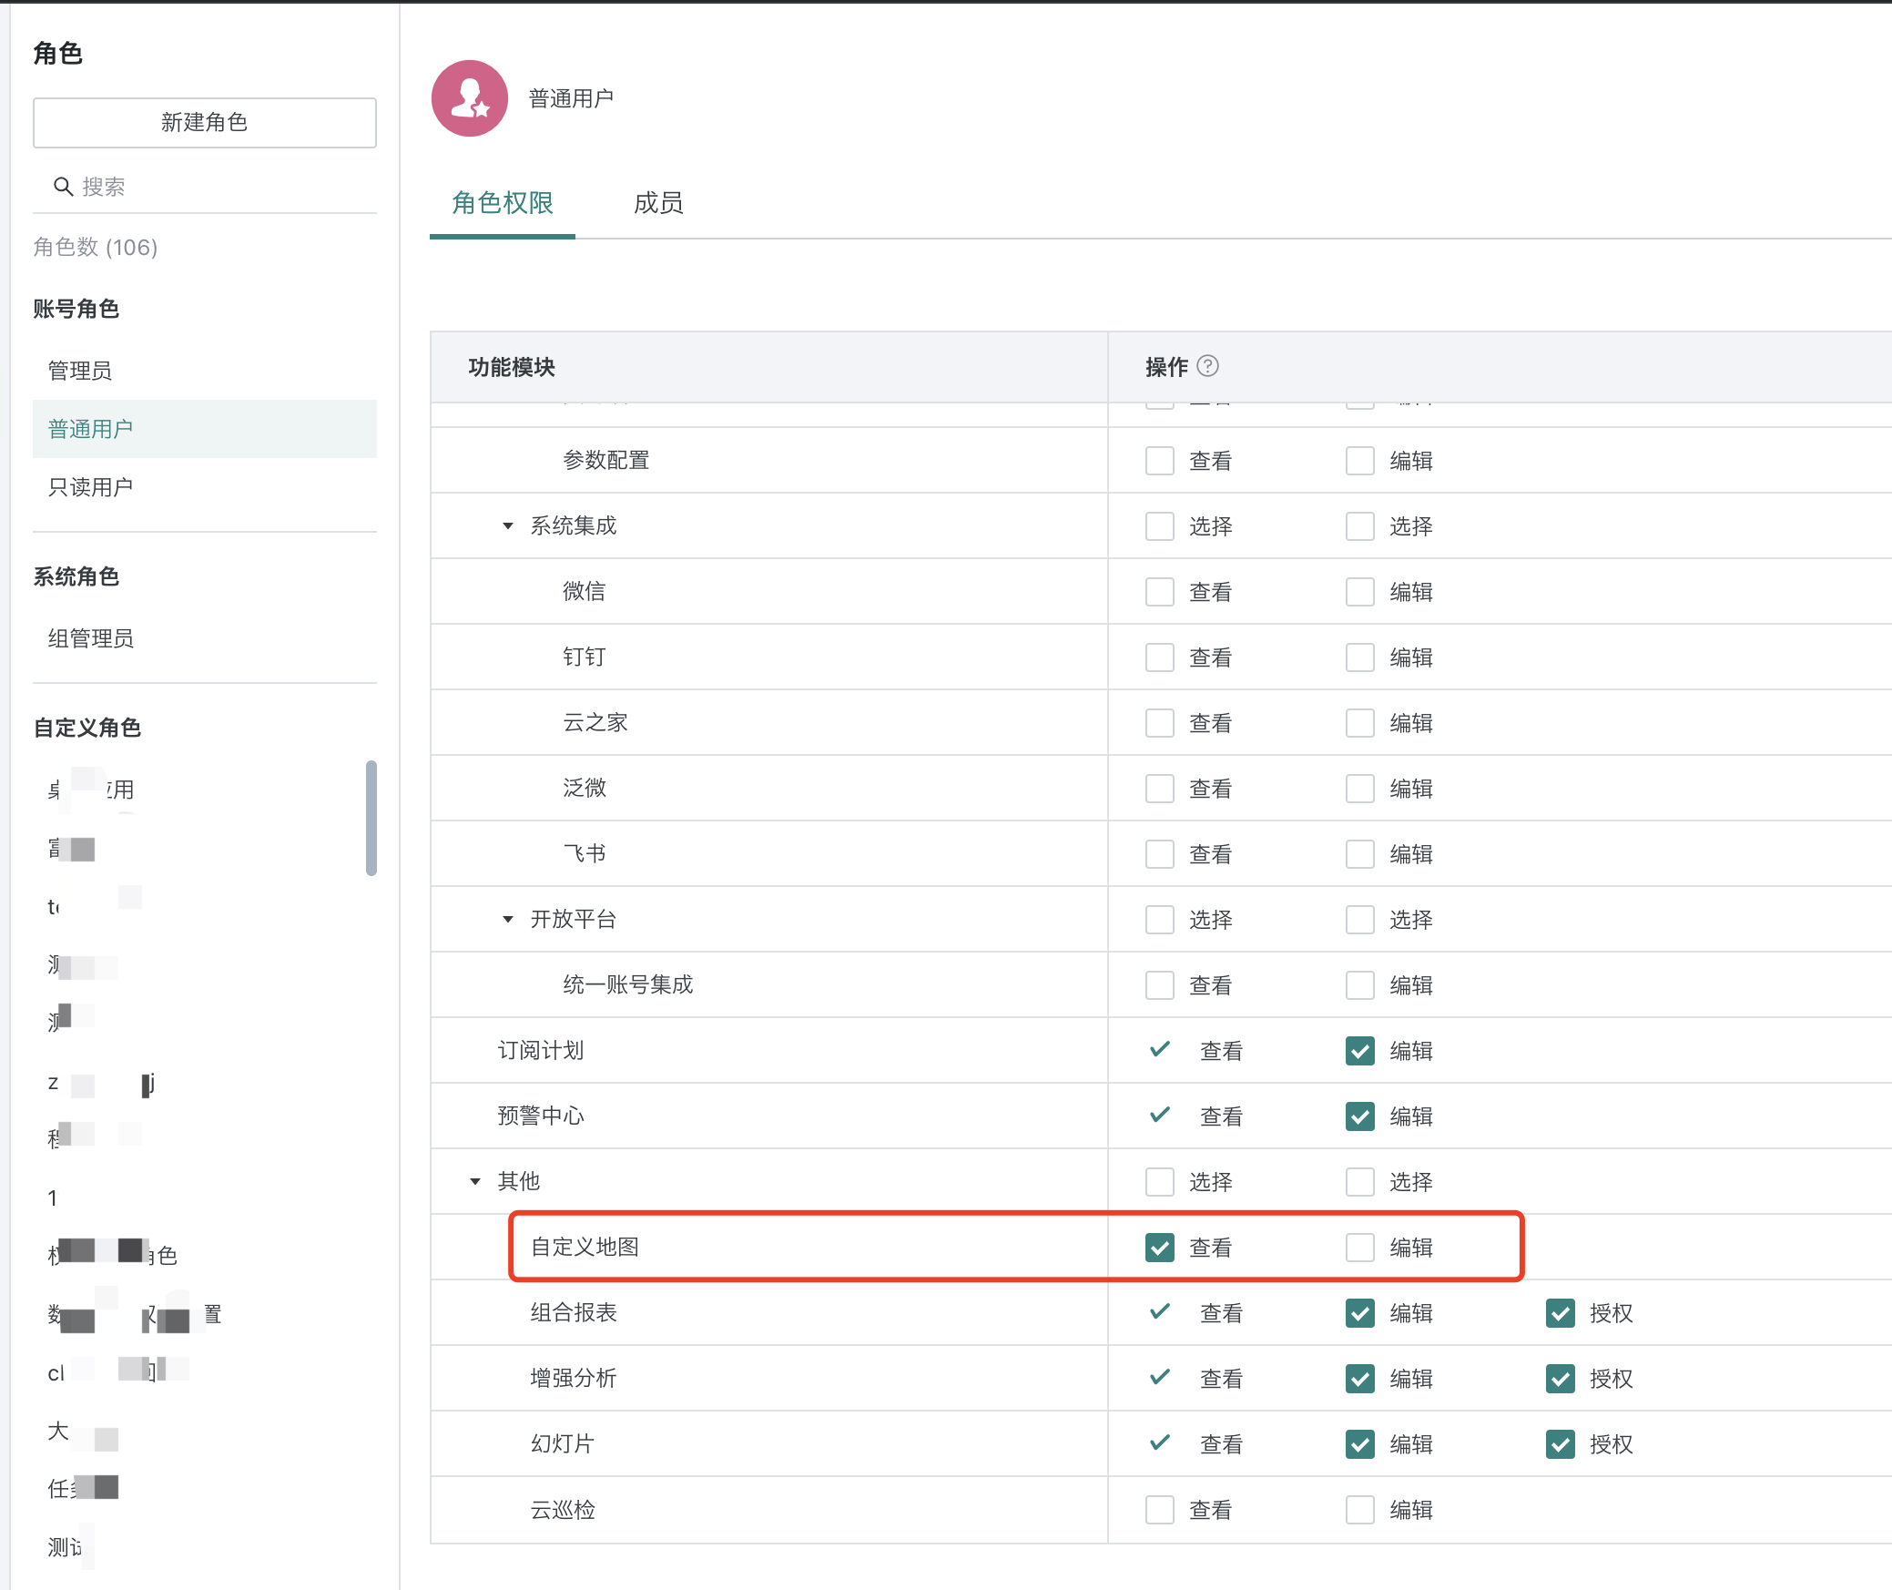Collapse the 其他 tree node
The height and width of the screenshot is (1590, 1892).
(475, 1182)
